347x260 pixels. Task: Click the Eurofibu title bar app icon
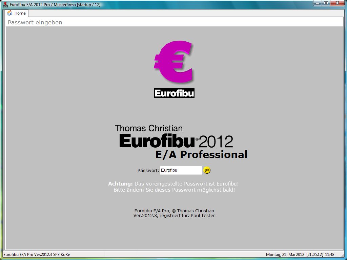(x=5, y=5)
